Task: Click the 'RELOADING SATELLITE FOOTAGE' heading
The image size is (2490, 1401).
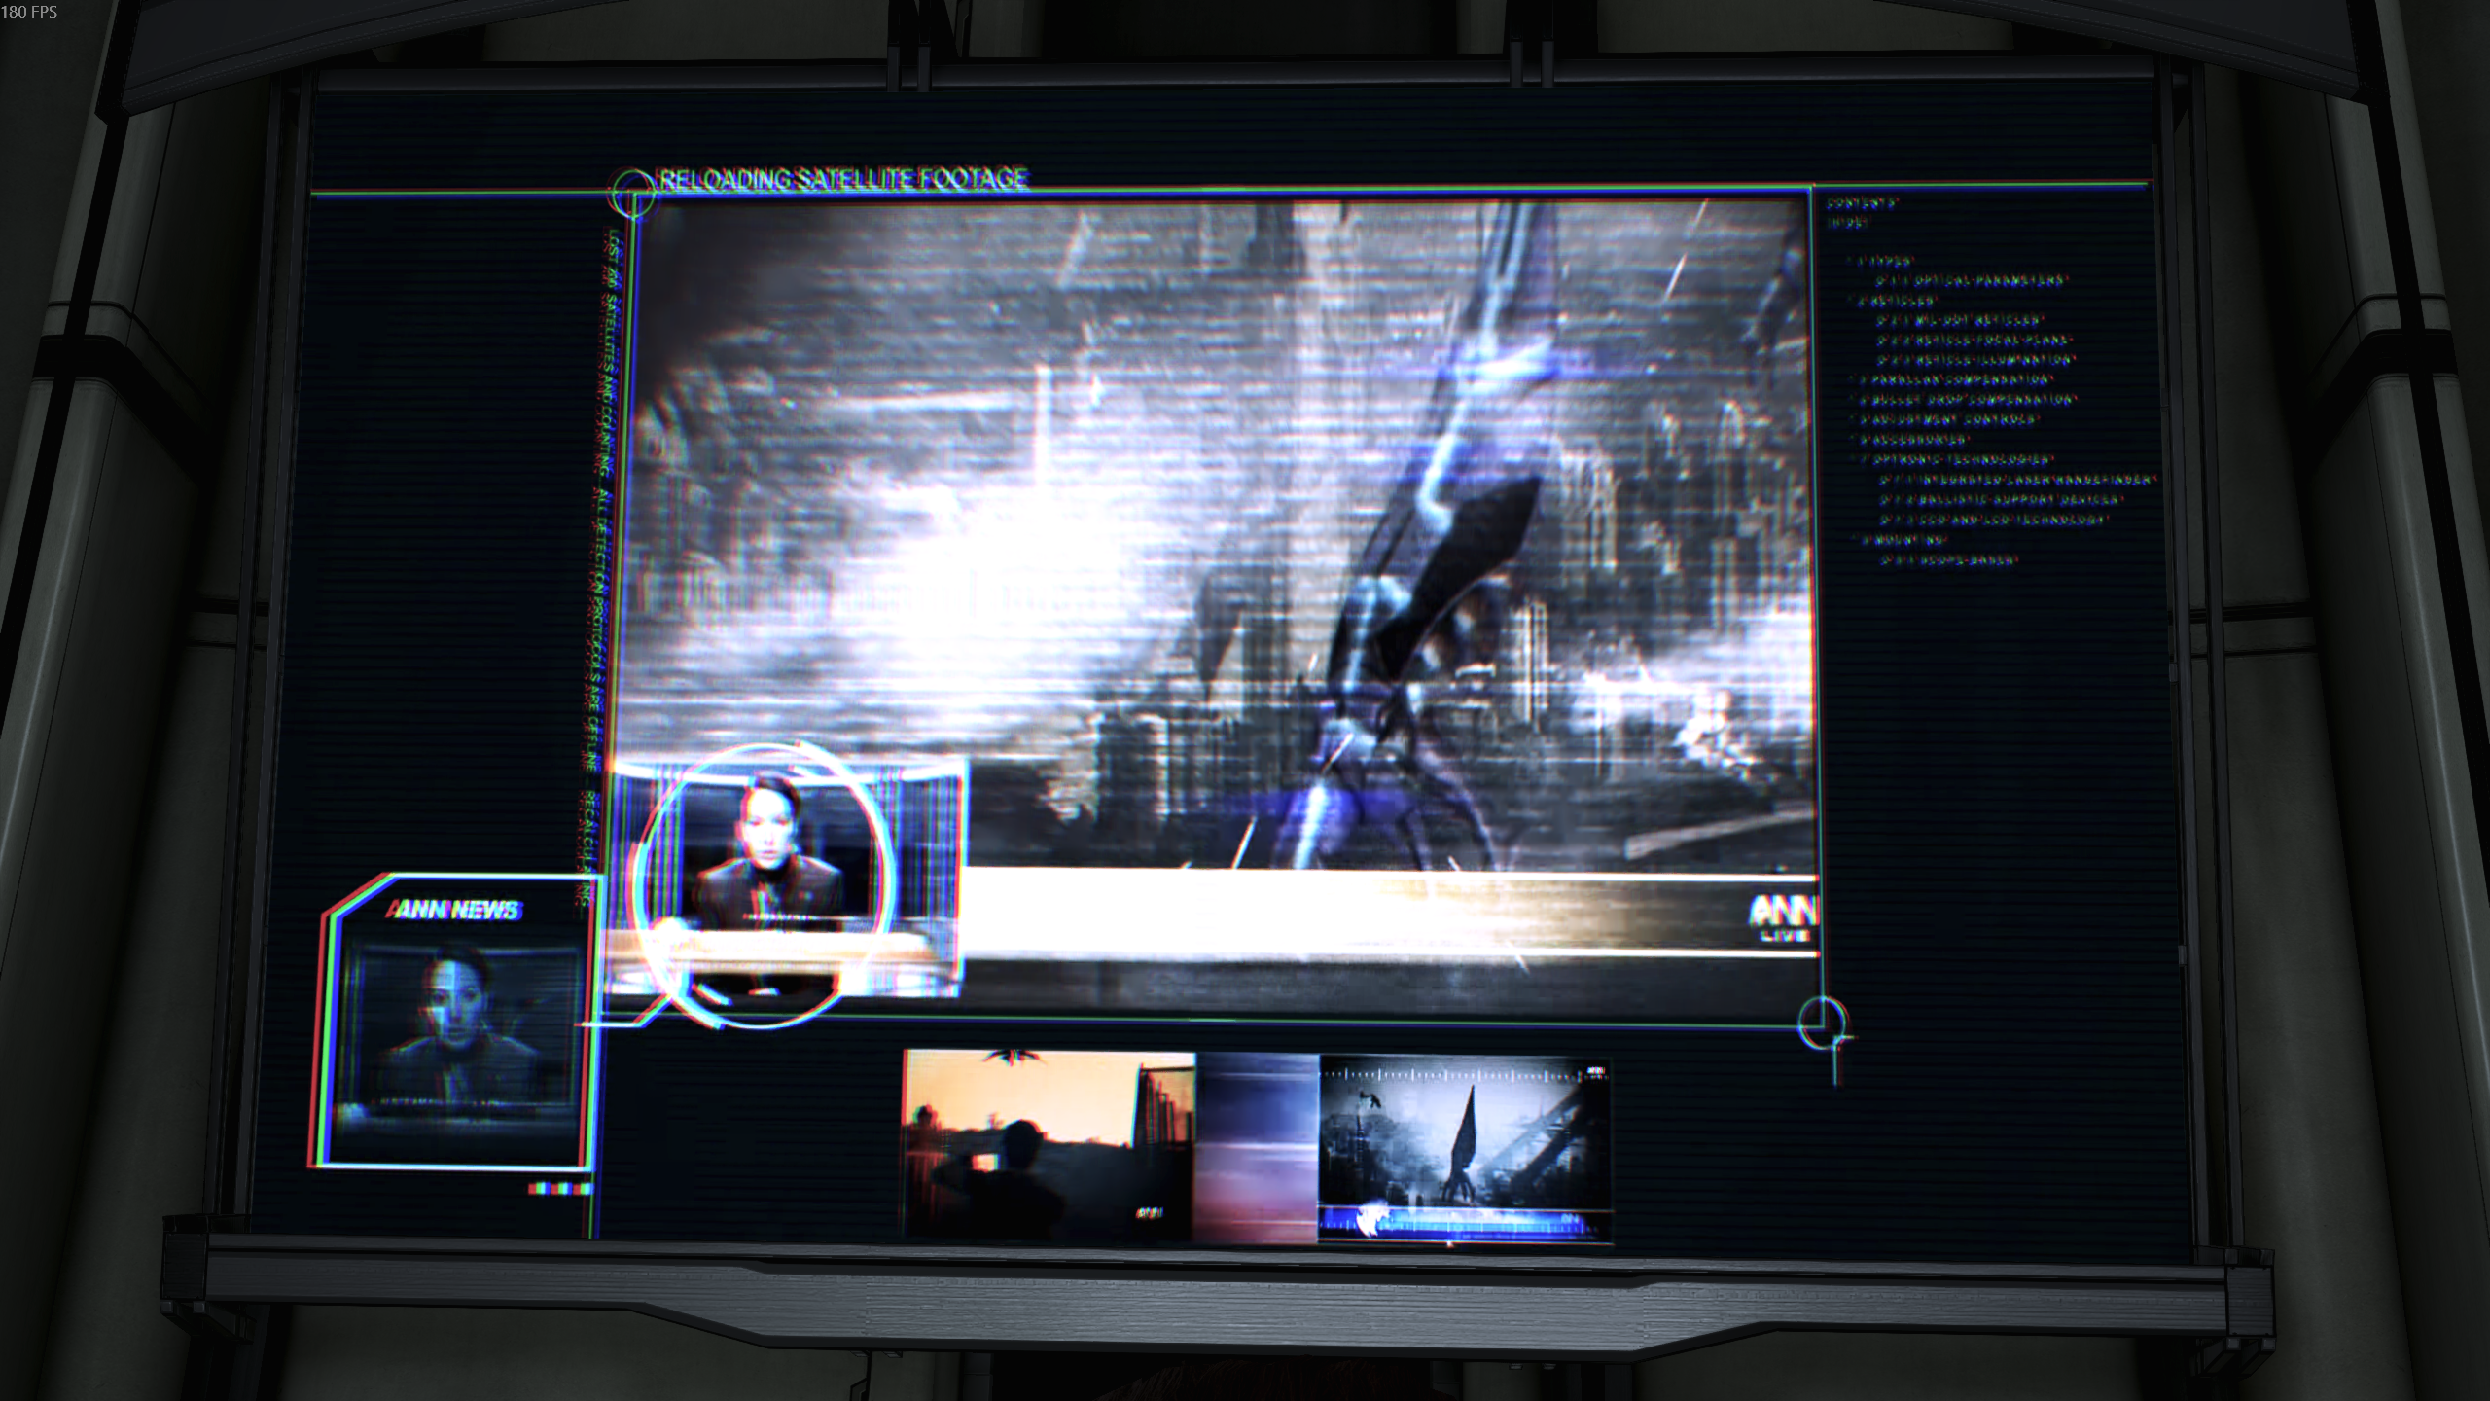Action: coord(843,179)
